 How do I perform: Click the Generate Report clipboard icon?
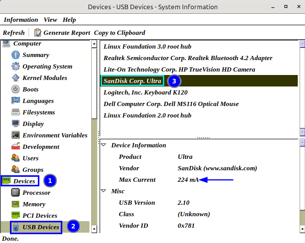[x=37, y=33]
